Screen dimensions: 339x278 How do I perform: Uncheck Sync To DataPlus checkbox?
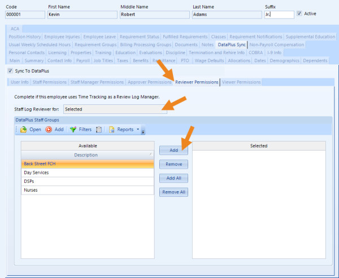pyautogui.click(x=11, y=71)
